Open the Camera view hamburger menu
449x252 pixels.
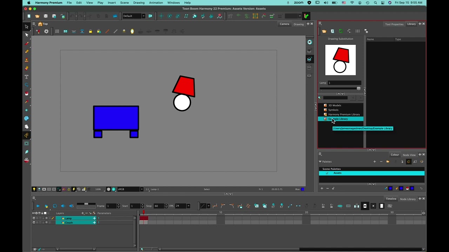pos(34,24)
